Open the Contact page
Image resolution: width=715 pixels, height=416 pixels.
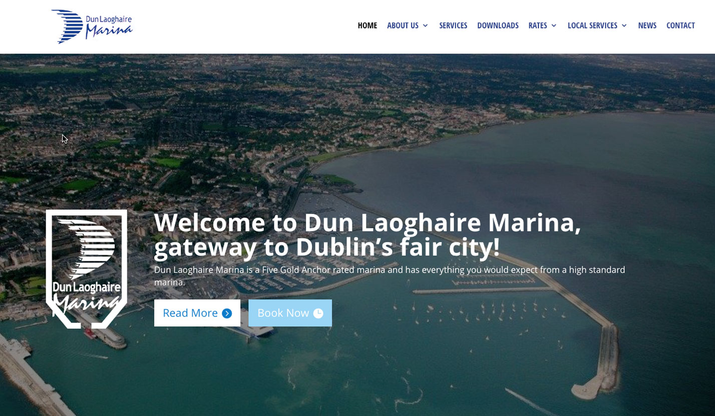pos(680,26)
